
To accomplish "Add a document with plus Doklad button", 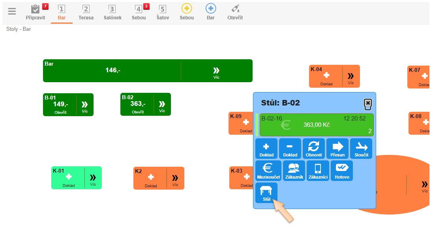I will 266,149.
